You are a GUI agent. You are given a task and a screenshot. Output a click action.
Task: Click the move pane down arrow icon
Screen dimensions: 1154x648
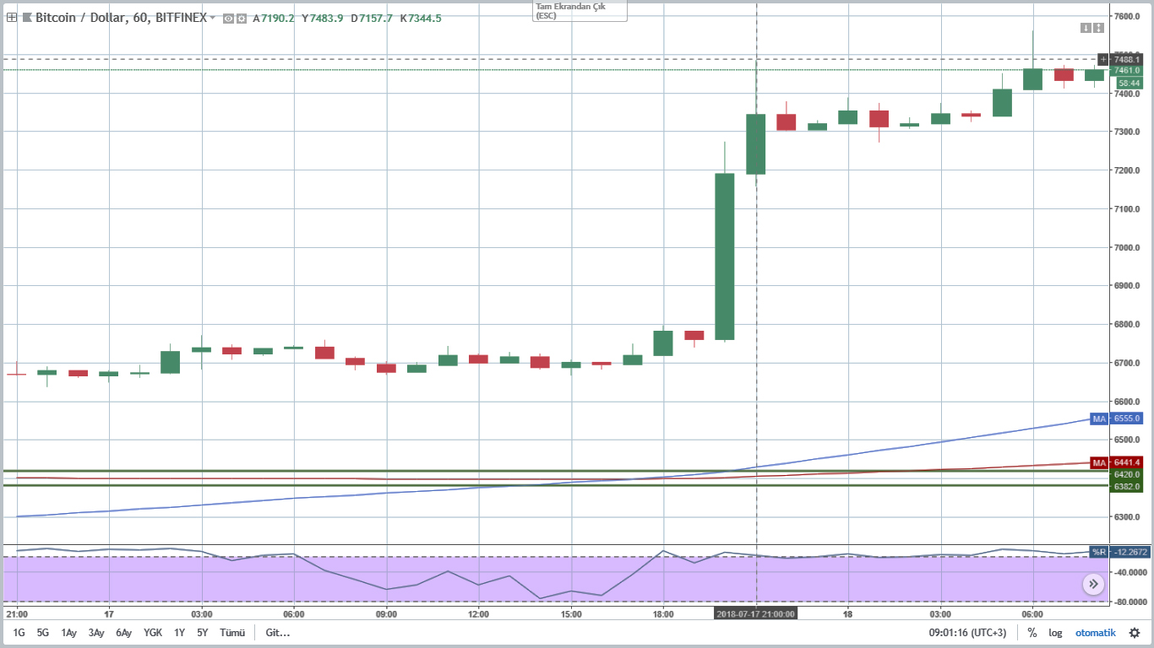pyautogui.click(x=1086, y=28)
